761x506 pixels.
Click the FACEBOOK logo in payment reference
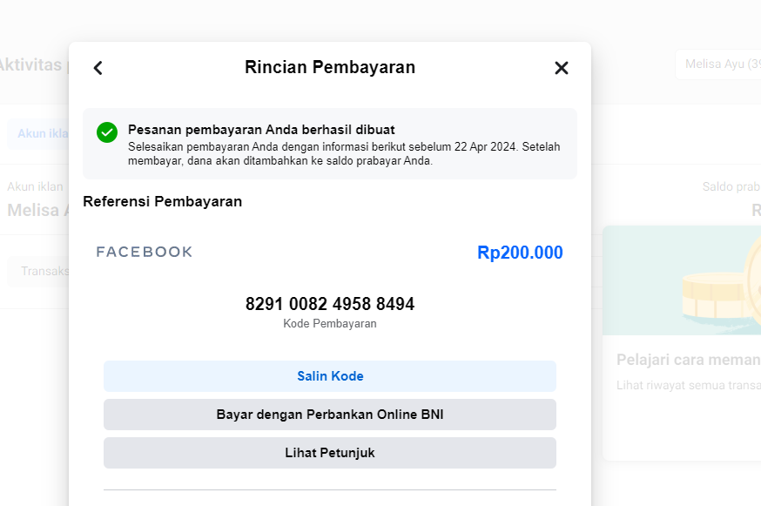click(145, 252)
